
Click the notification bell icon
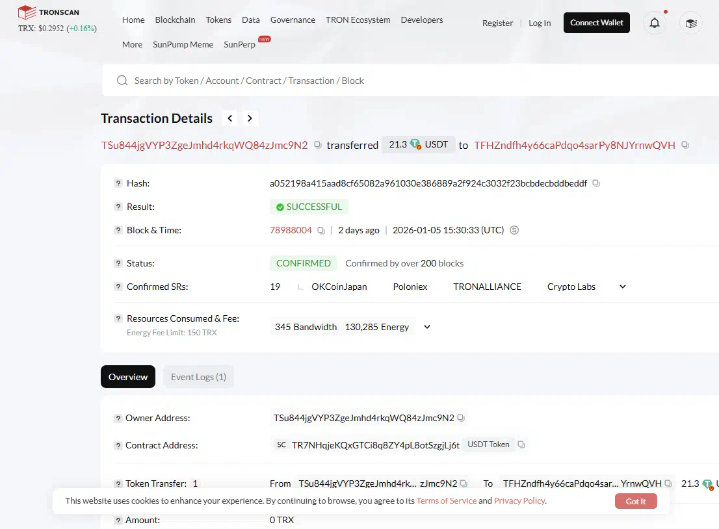(x=654, y=23)
